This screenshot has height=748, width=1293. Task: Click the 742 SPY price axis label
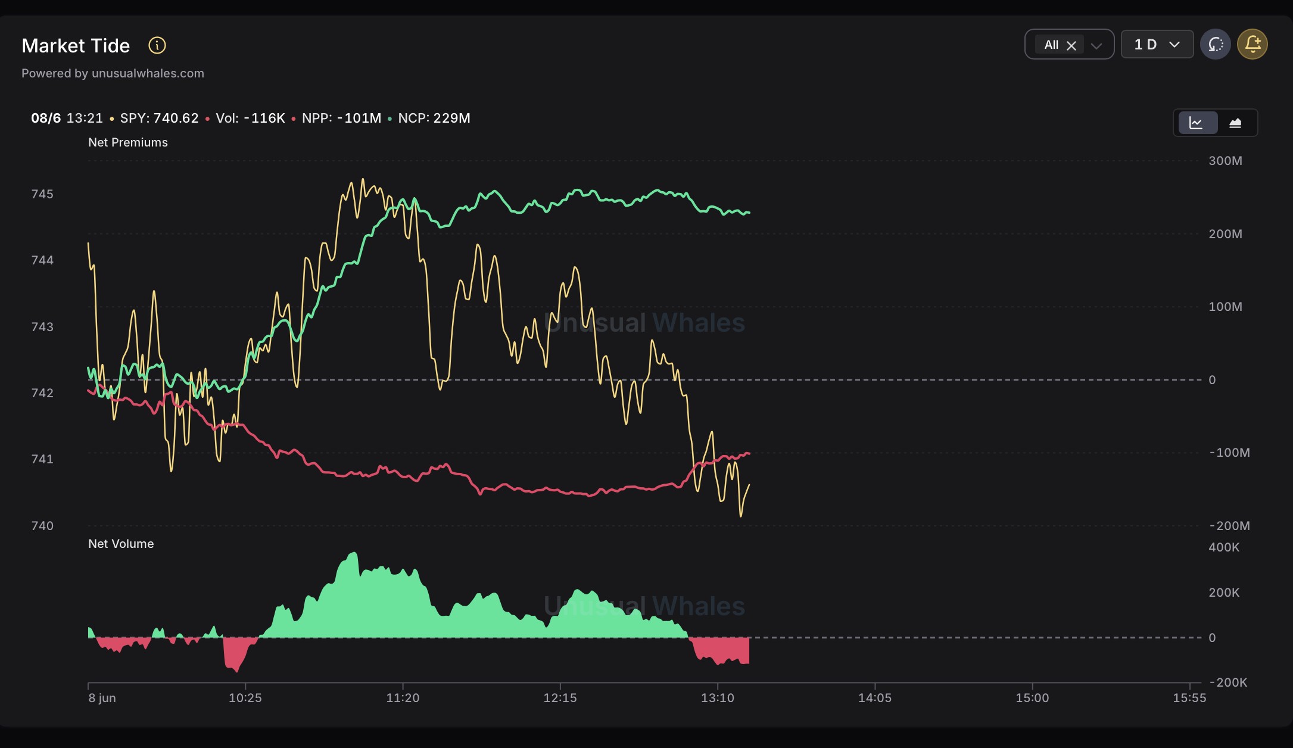42,393
